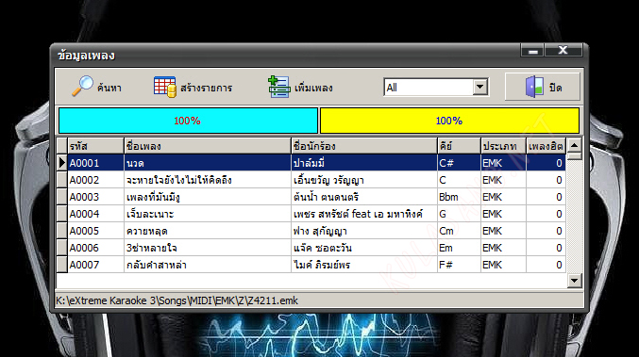Select the สร้างรายการ button label
Viewport: 639px width, 357px height.
tap(206, 88)
